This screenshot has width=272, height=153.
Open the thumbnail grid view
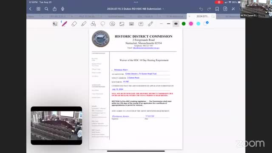coord(38,9)
